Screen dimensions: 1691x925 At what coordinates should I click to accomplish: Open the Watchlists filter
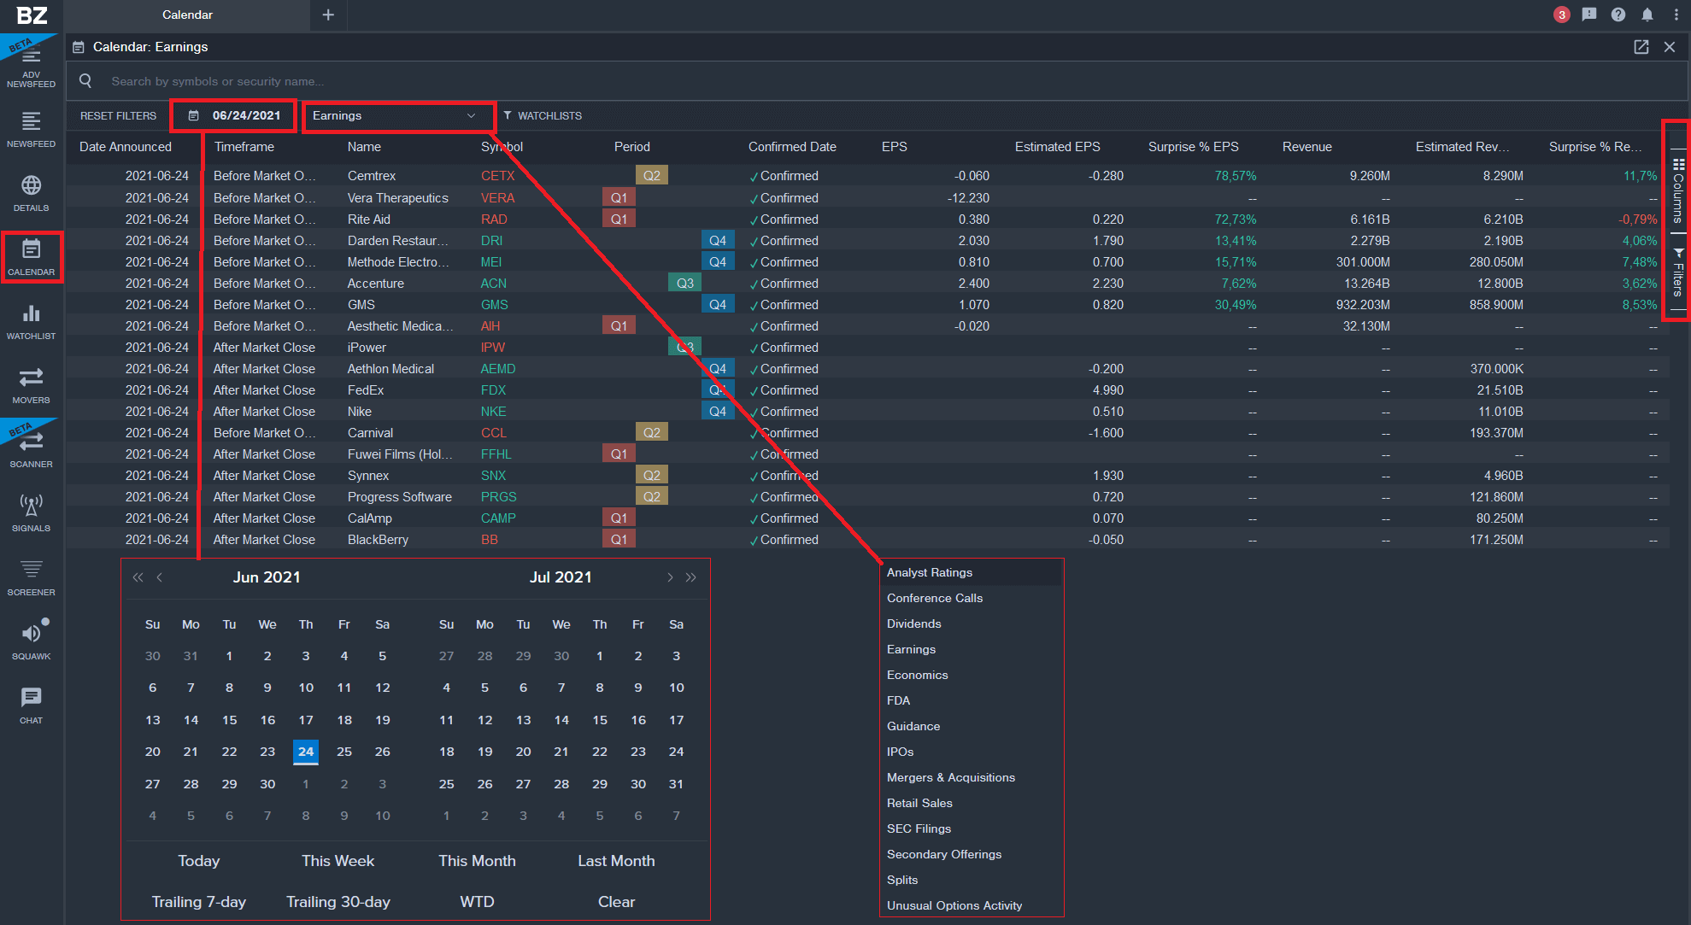tap(542, 115)
